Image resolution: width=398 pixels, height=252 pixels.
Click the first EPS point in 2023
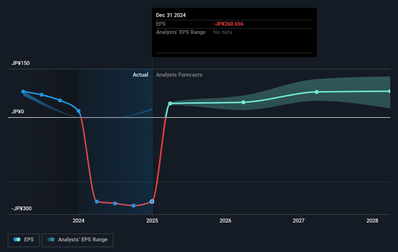23,92
